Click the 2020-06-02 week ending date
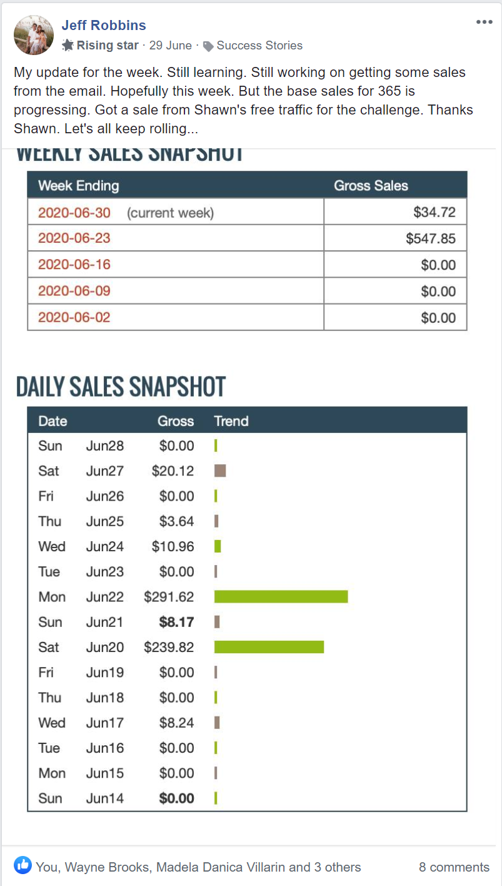502x886 pixels. tap(74, 317)
